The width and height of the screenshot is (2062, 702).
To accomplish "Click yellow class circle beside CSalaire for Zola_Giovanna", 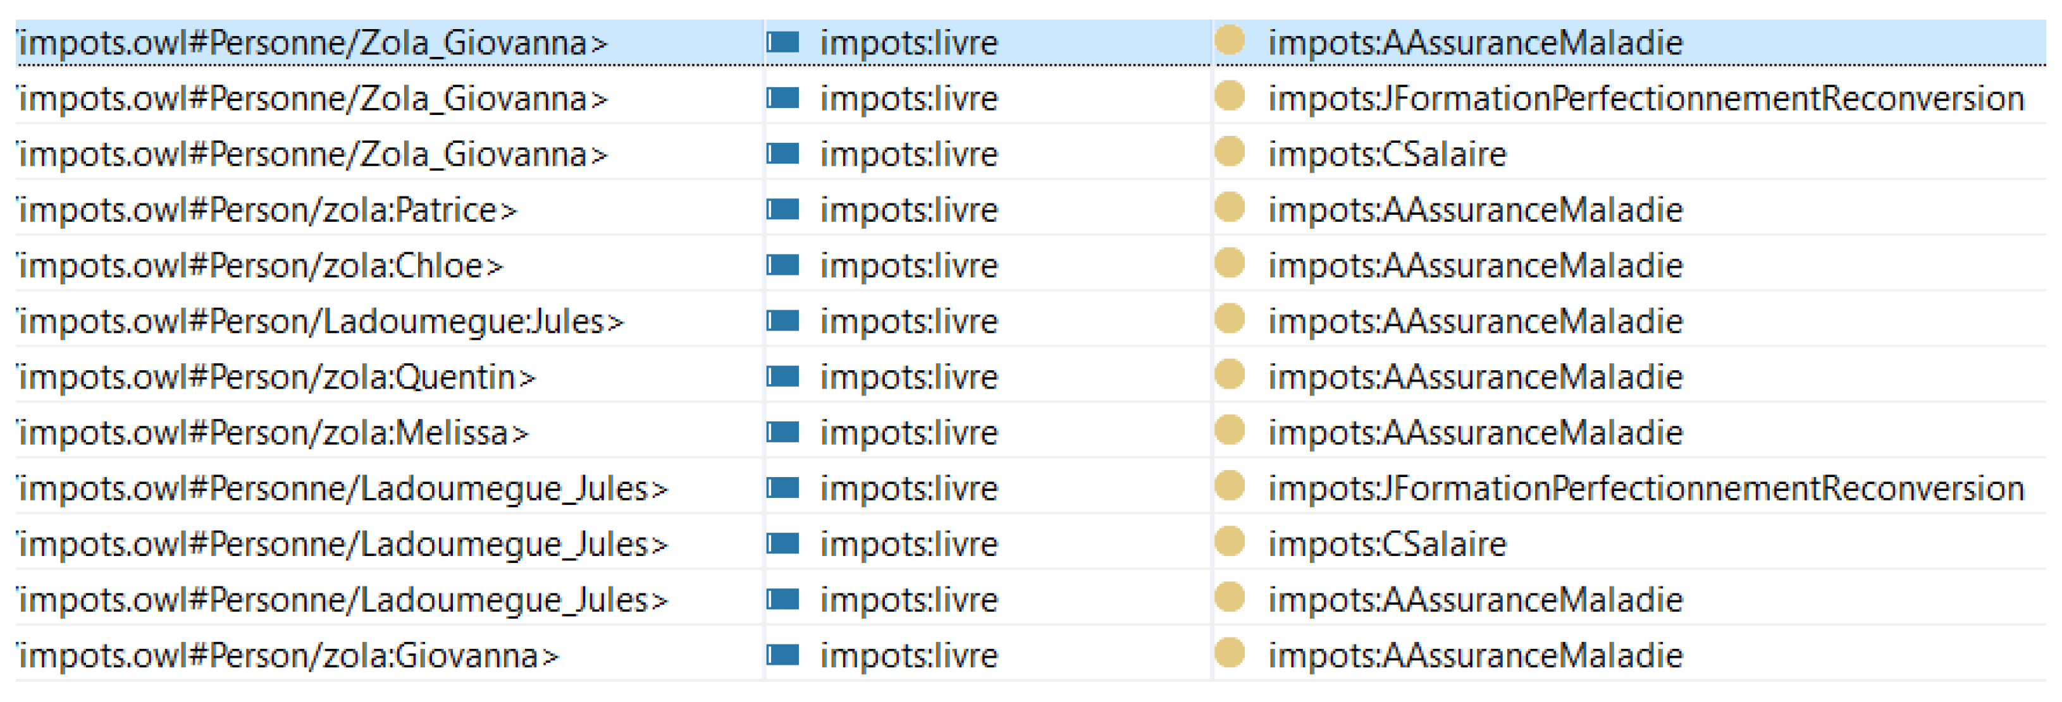I will [x=1229, y=152].
